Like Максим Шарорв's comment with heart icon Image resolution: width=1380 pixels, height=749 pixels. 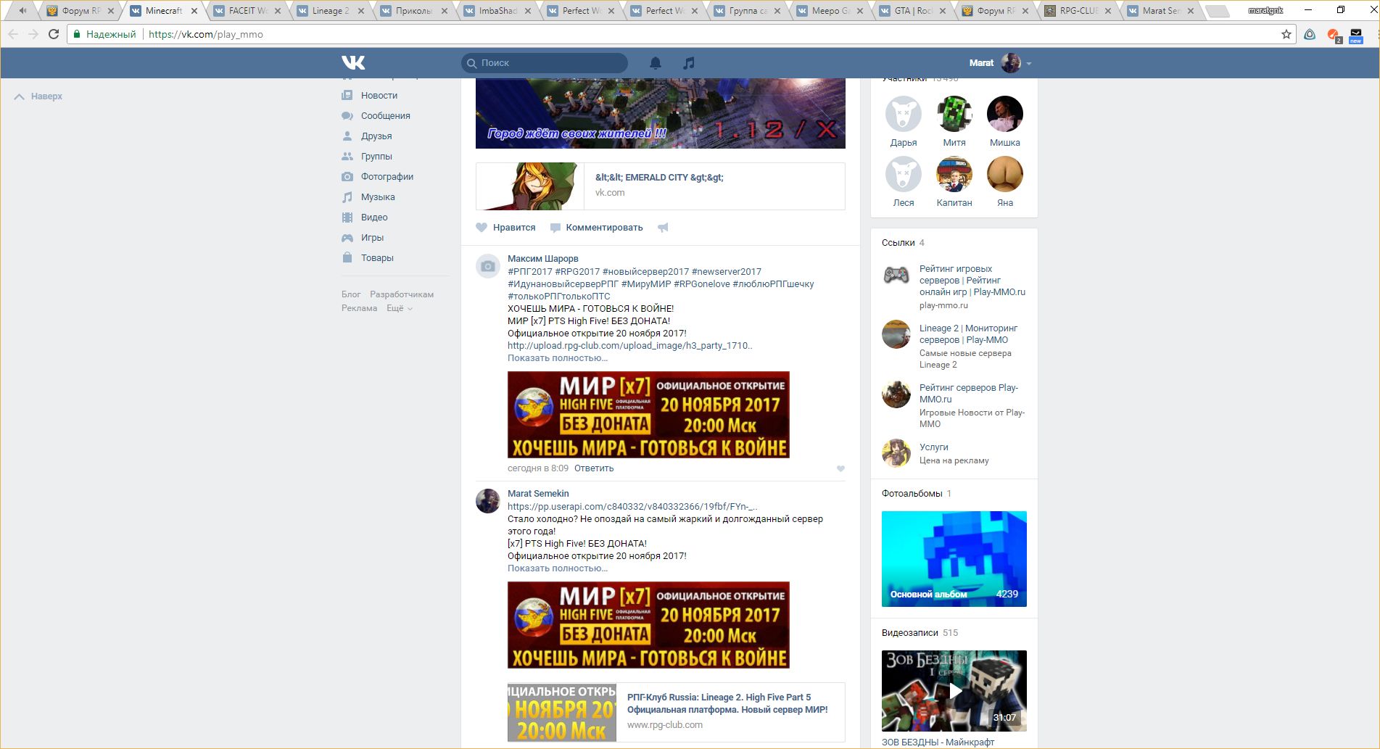pos(840,468)
